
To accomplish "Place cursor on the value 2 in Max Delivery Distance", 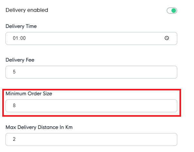I will (x=14, y=139).
